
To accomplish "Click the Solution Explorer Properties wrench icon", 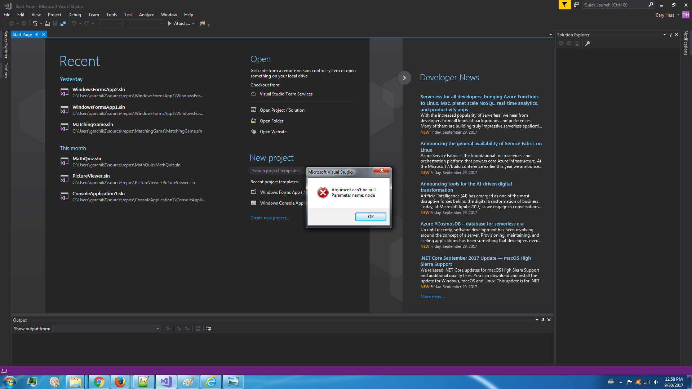I will coord(587,43).
